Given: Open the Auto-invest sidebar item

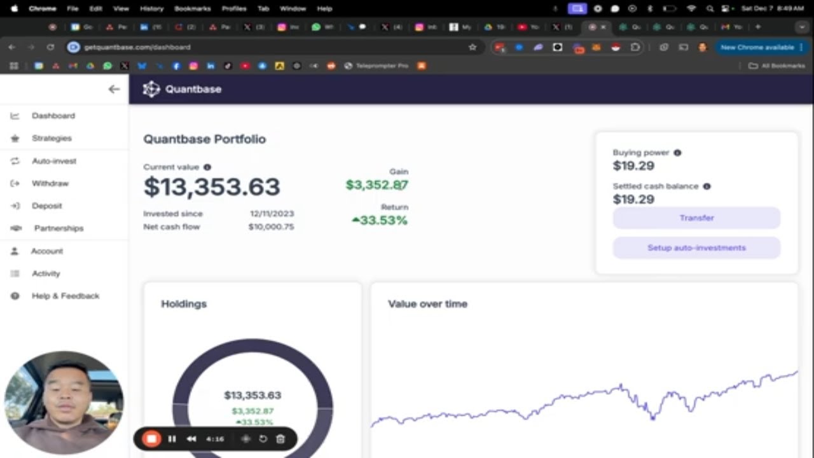Looking at the screenshot, I should 54,161.
